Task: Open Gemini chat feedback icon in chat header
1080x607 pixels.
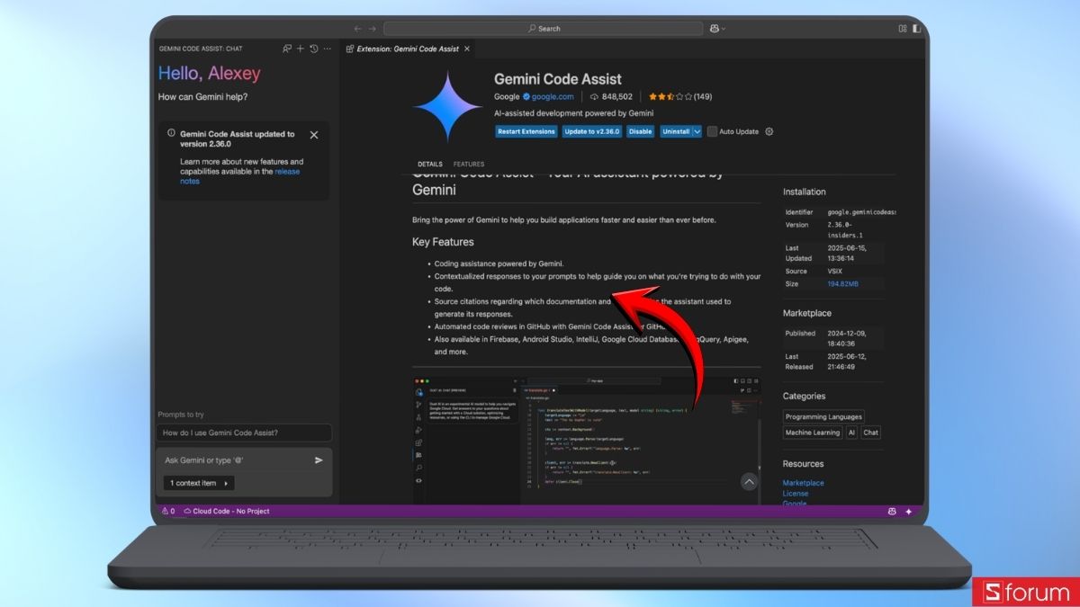Action: 287,49
